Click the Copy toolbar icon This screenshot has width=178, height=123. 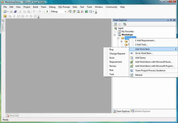(24, 12)
